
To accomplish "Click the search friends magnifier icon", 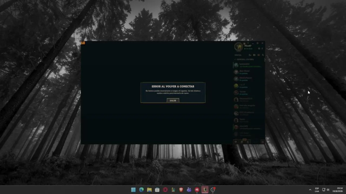I will [x=263, y=55].
